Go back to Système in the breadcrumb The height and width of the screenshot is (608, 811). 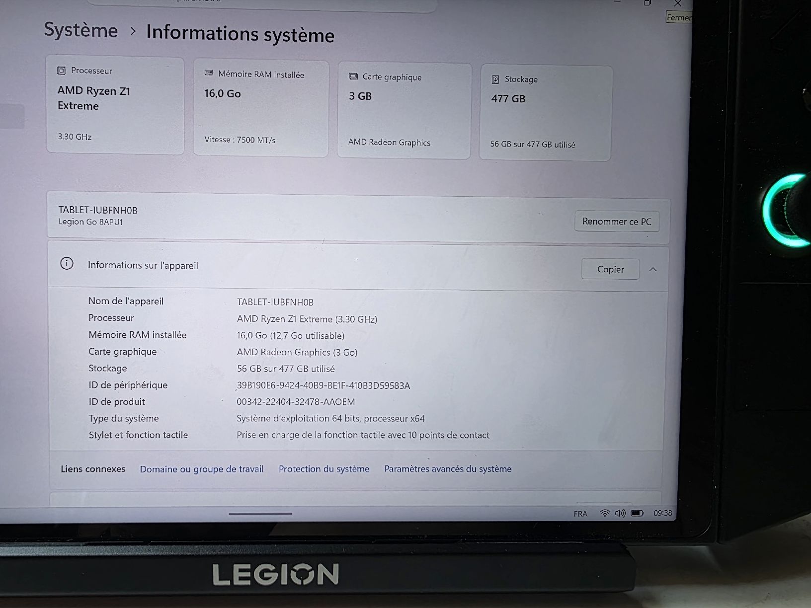[x=81, y=30]
